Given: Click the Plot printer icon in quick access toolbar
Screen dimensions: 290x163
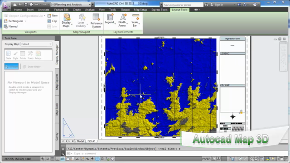Looking at the screenshot, I should point(31,5).
